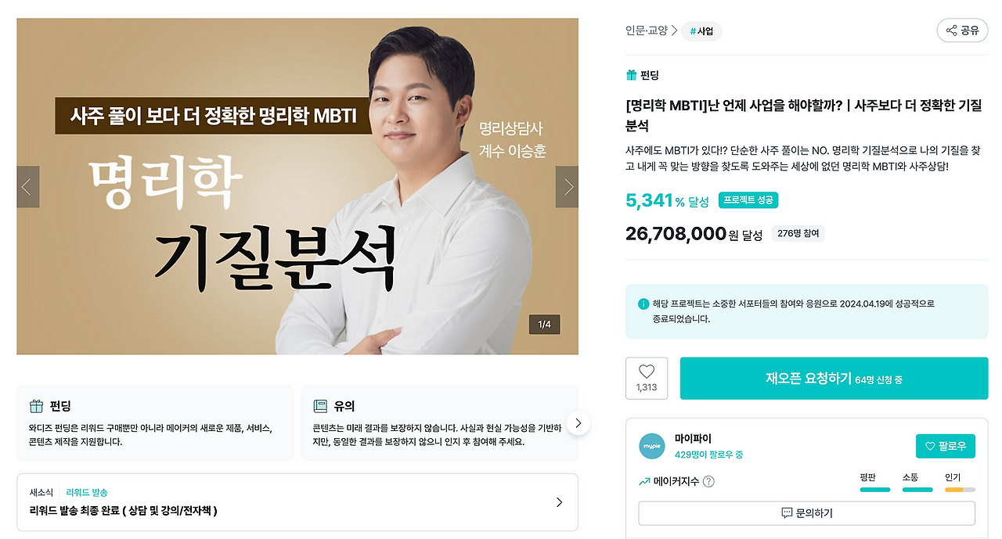Click the 메이커지수 help question mark icon
This screenshot has width=1002, height=539.
click(x=708, y=482)
